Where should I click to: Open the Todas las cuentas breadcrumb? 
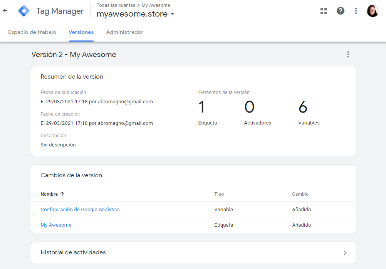(116, 5)
